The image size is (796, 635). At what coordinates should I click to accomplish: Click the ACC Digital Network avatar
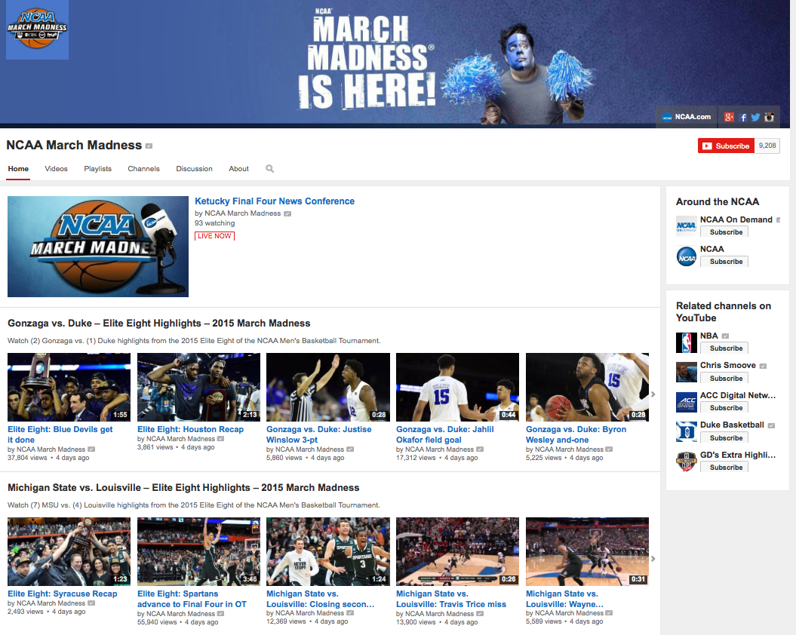(x=687, y=402)
